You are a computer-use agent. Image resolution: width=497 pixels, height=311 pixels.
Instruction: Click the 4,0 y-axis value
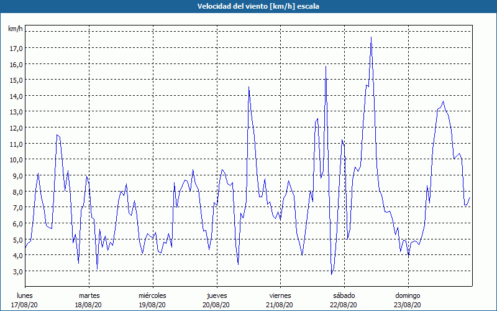click(x=17, y=256)
